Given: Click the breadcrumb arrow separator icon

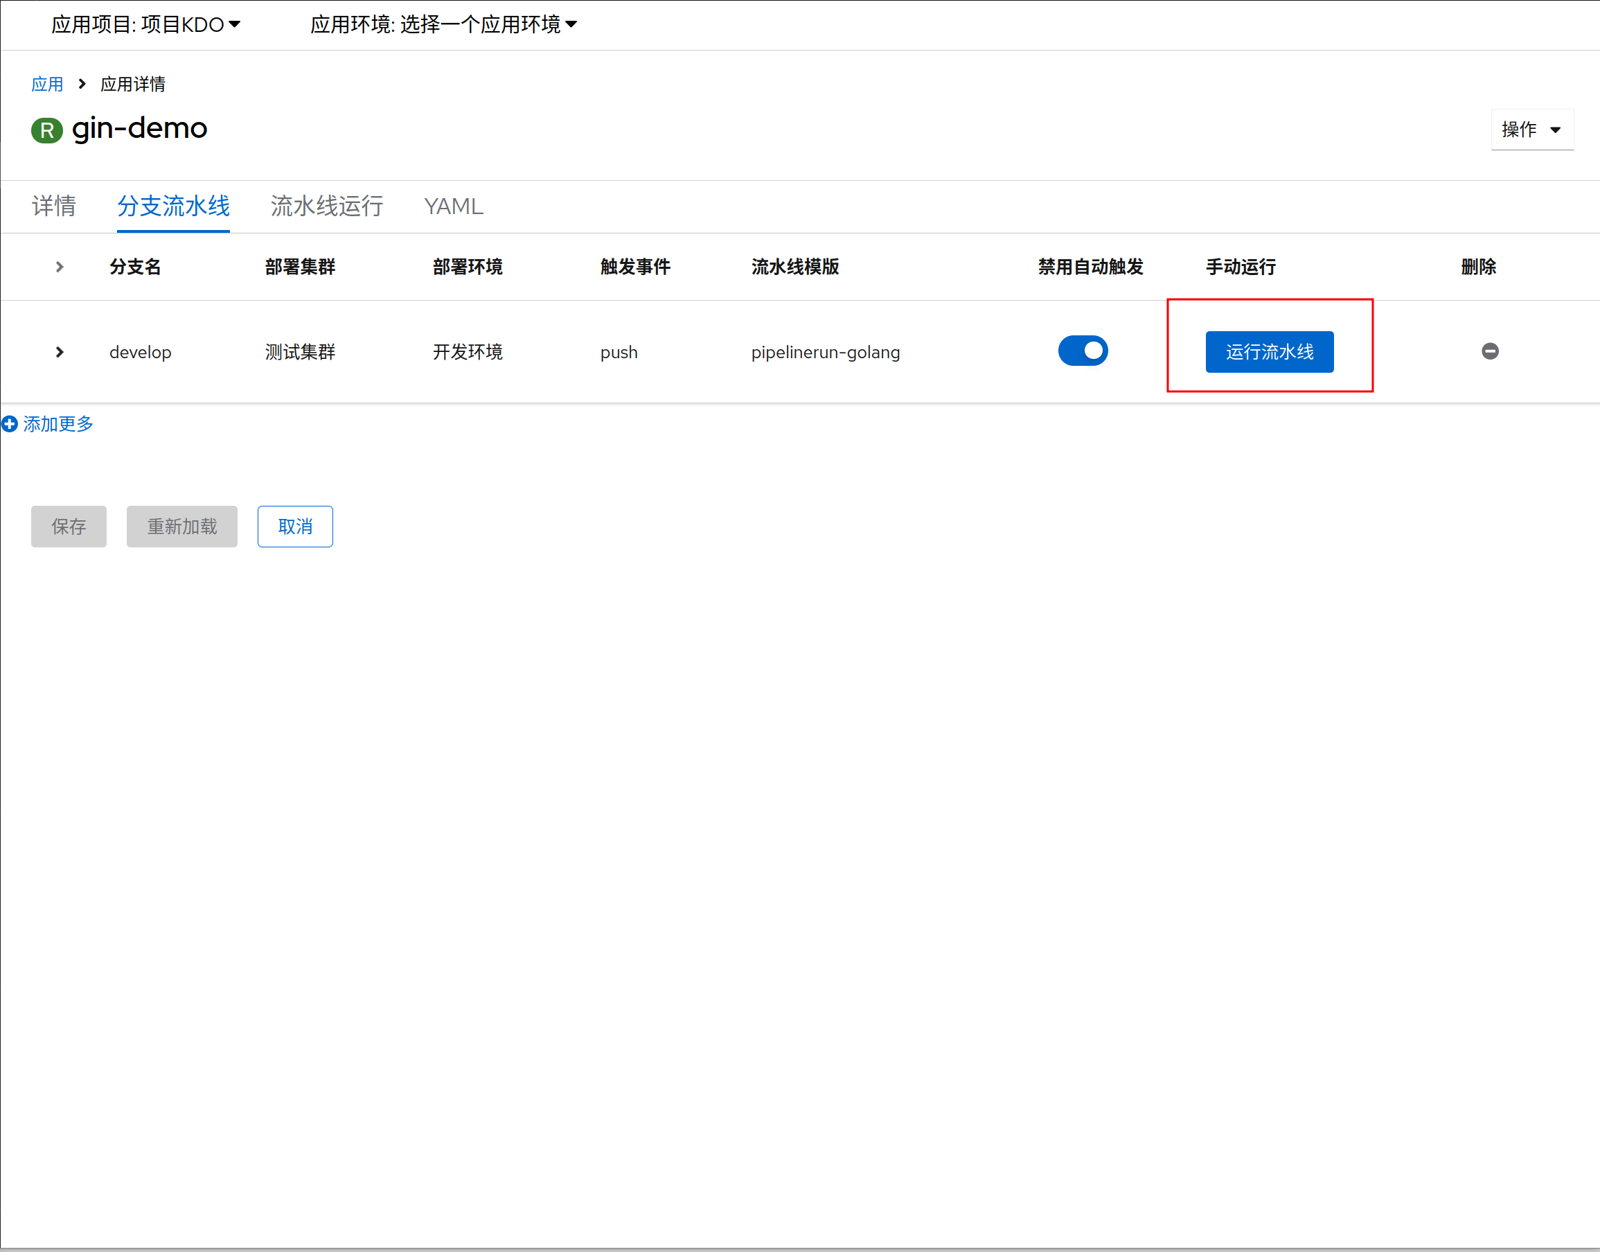Looking at the screenshot, I should [82, 85].
